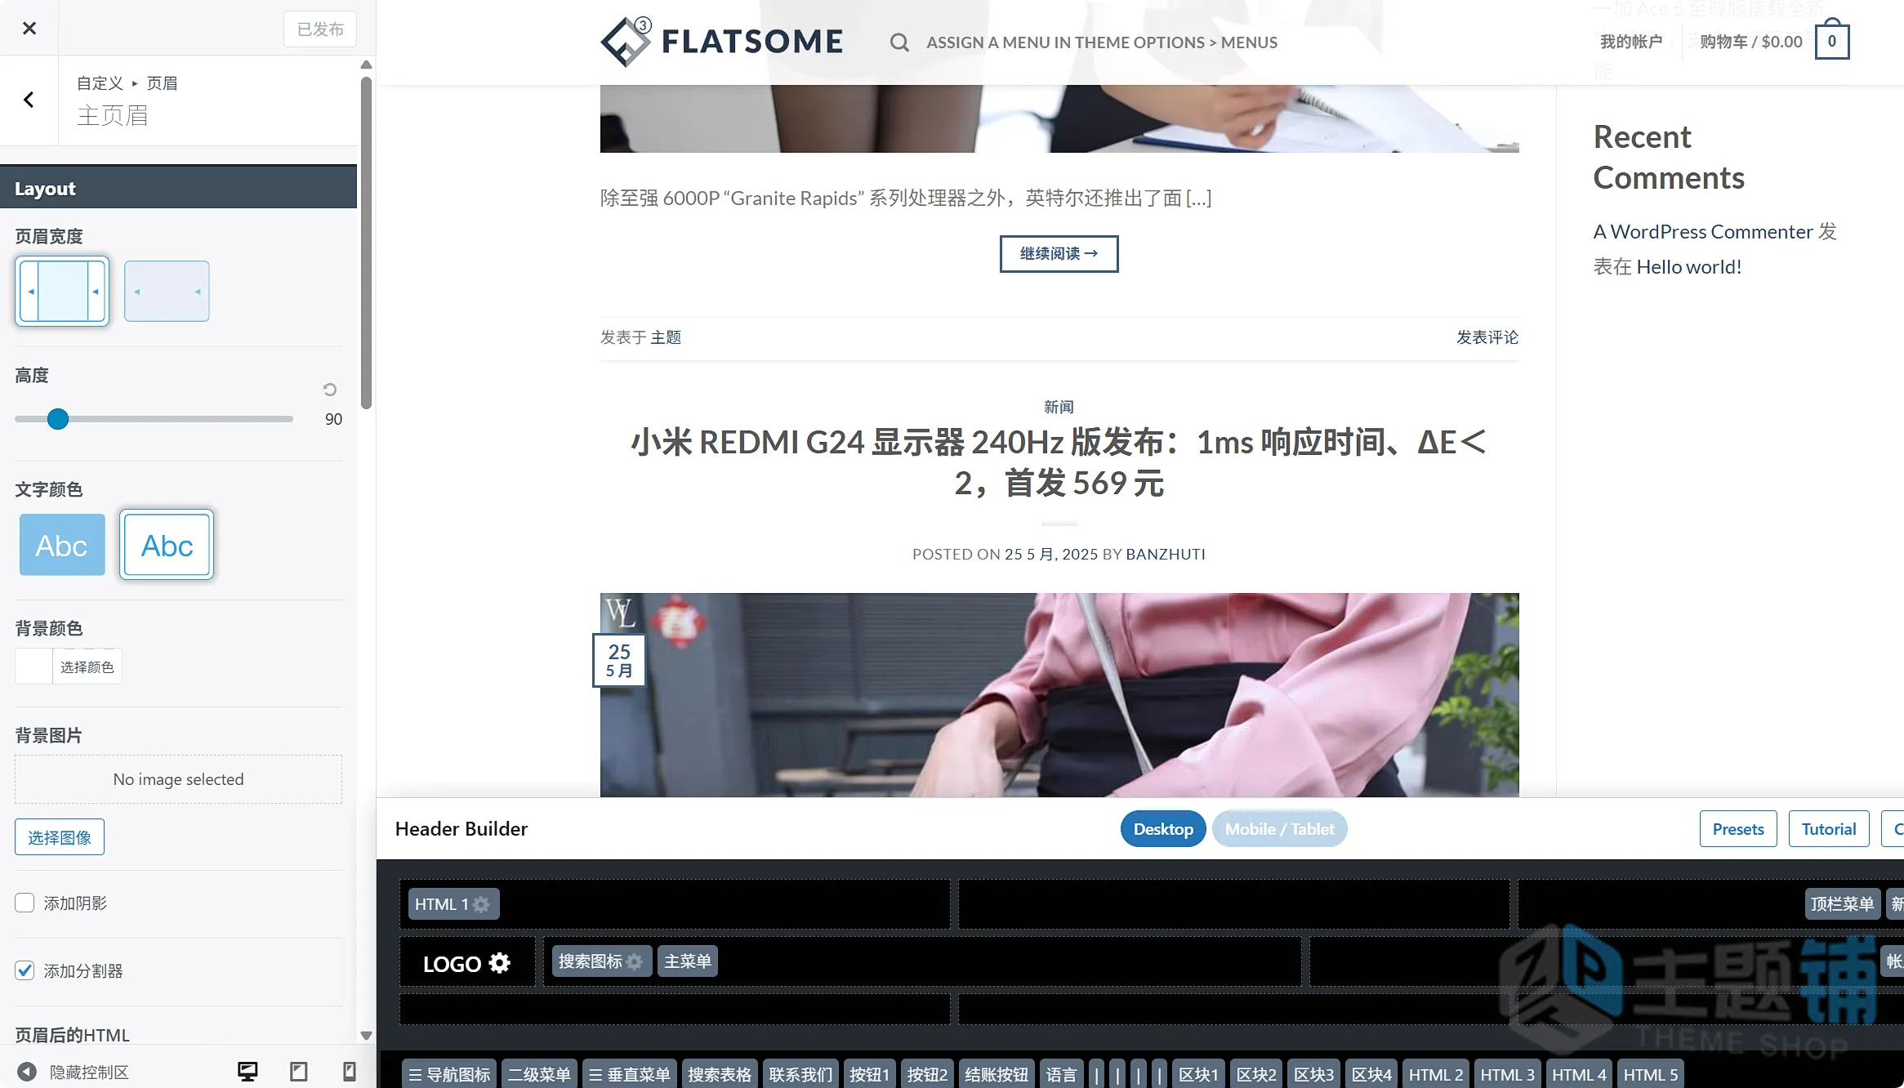The height and width of the screenshot is (1088, 1904).
Task: Select the 按钮2 element chip
Action: pyautogui.click(x=927, y=1074)
